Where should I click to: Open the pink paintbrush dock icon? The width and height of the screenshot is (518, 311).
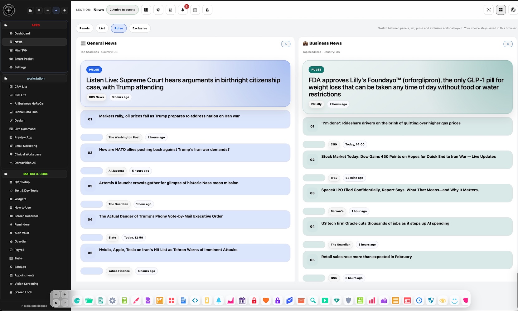136,300
